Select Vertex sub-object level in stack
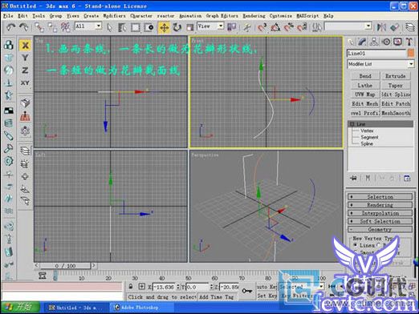The height and width of the screenshot is (314, 419). coord(367,131)
